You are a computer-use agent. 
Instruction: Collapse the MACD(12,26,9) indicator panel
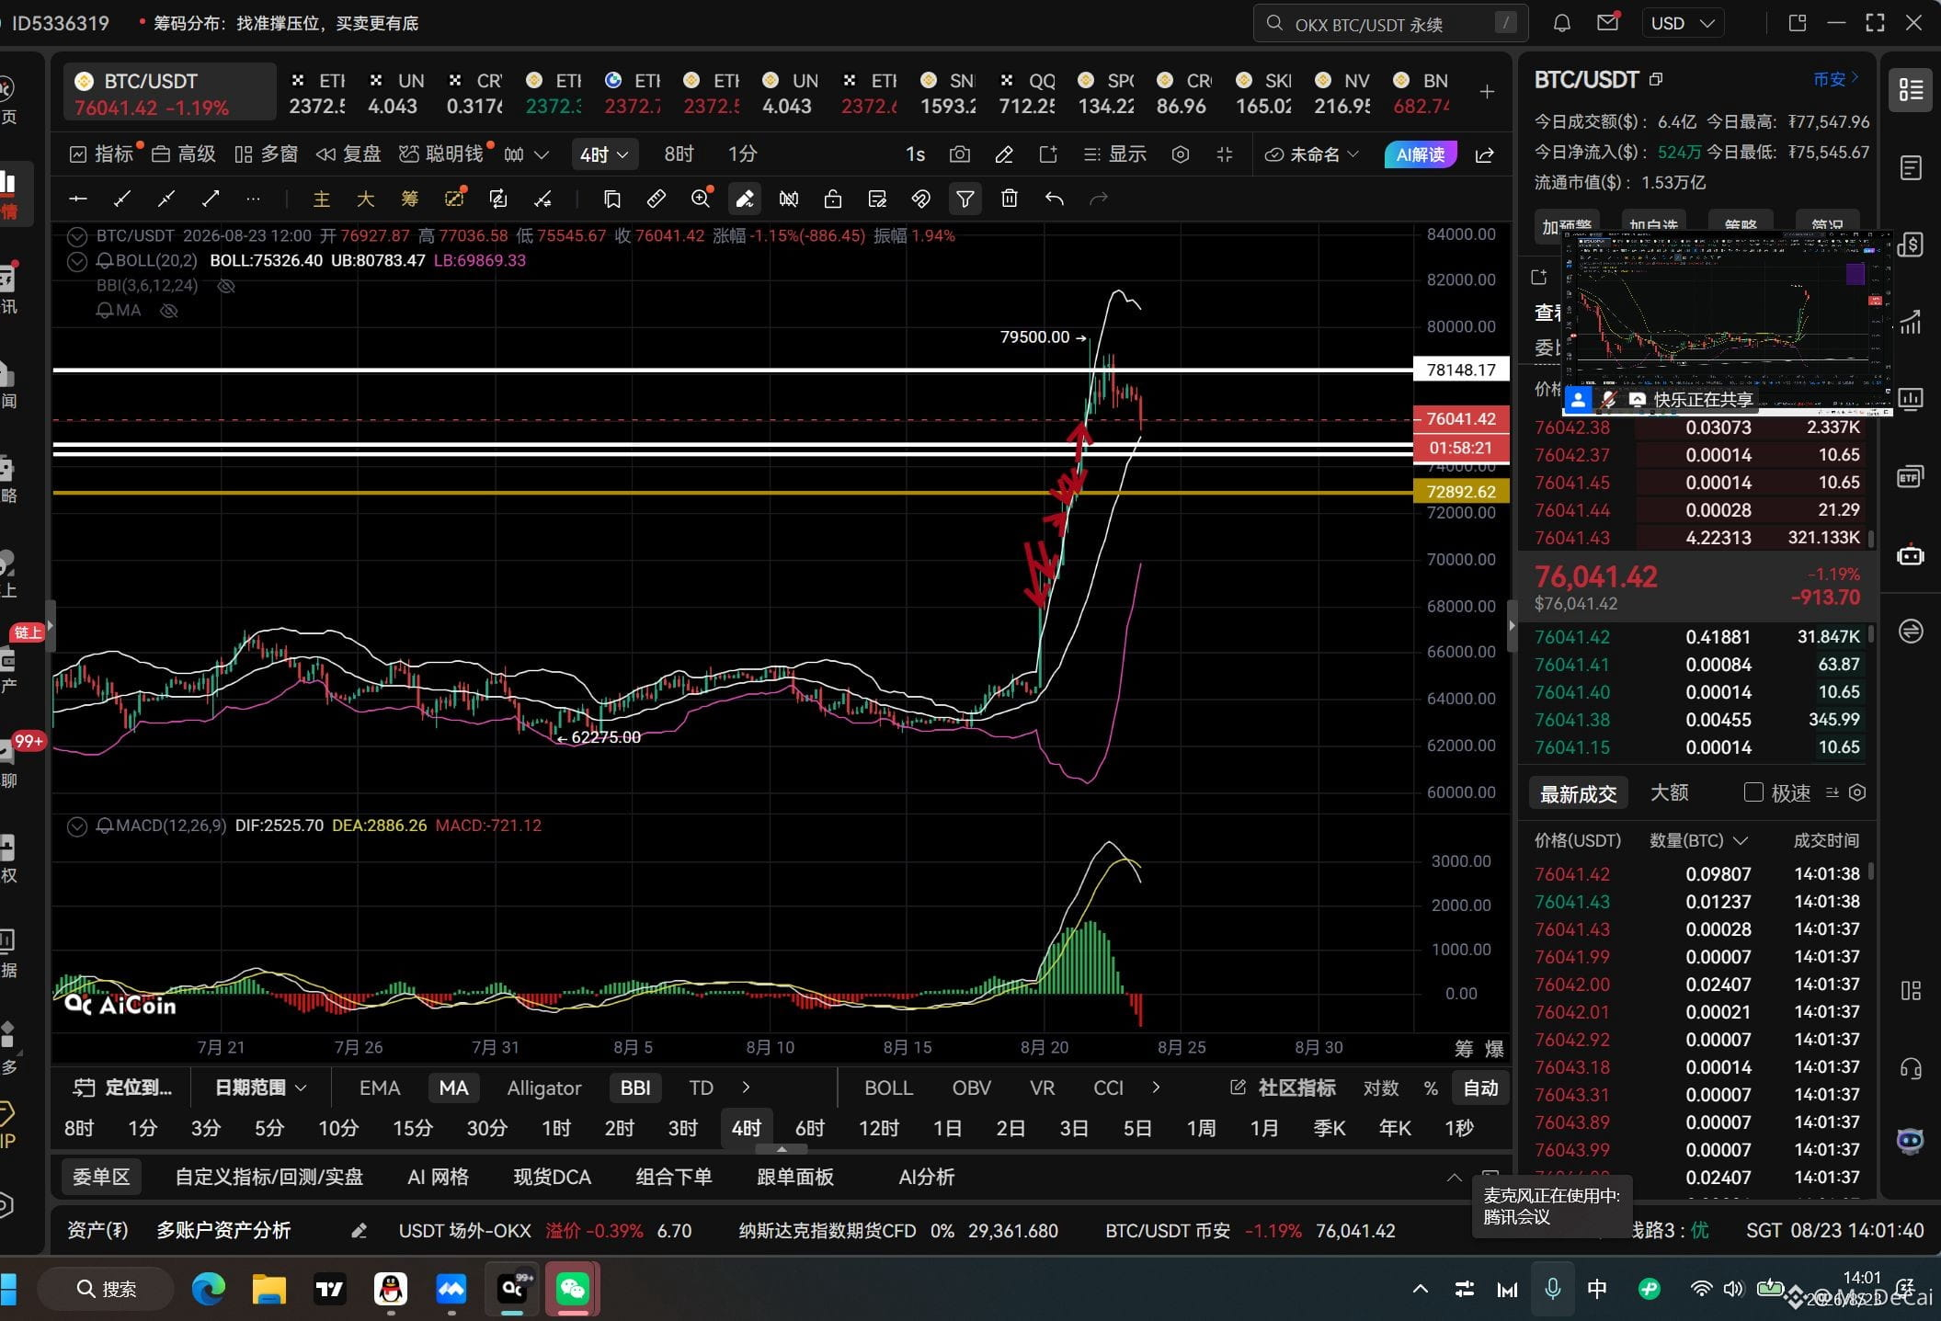[77, 826]
